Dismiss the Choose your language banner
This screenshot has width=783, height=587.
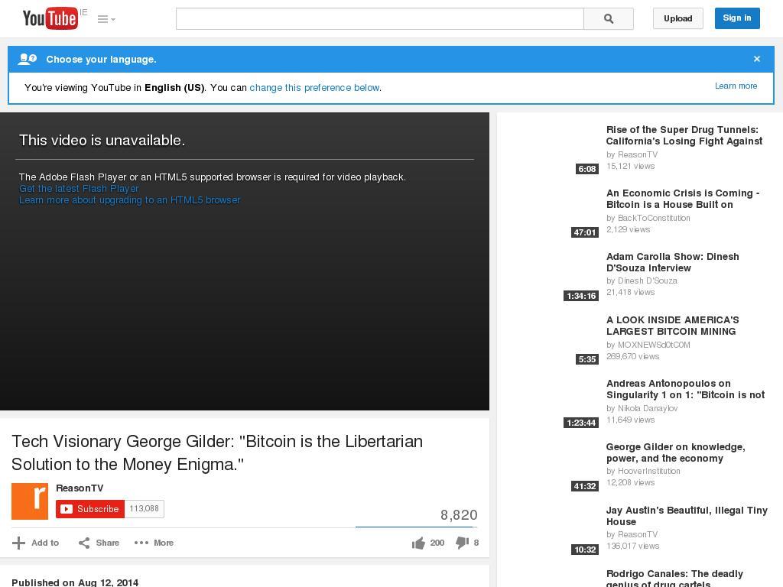coord(757,59)
